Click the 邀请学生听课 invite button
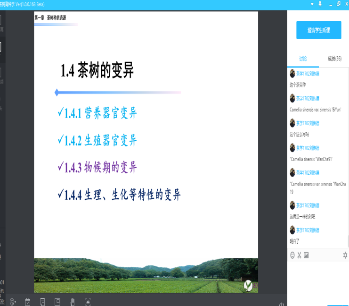The image size is (349, 306). coord(318,30)
